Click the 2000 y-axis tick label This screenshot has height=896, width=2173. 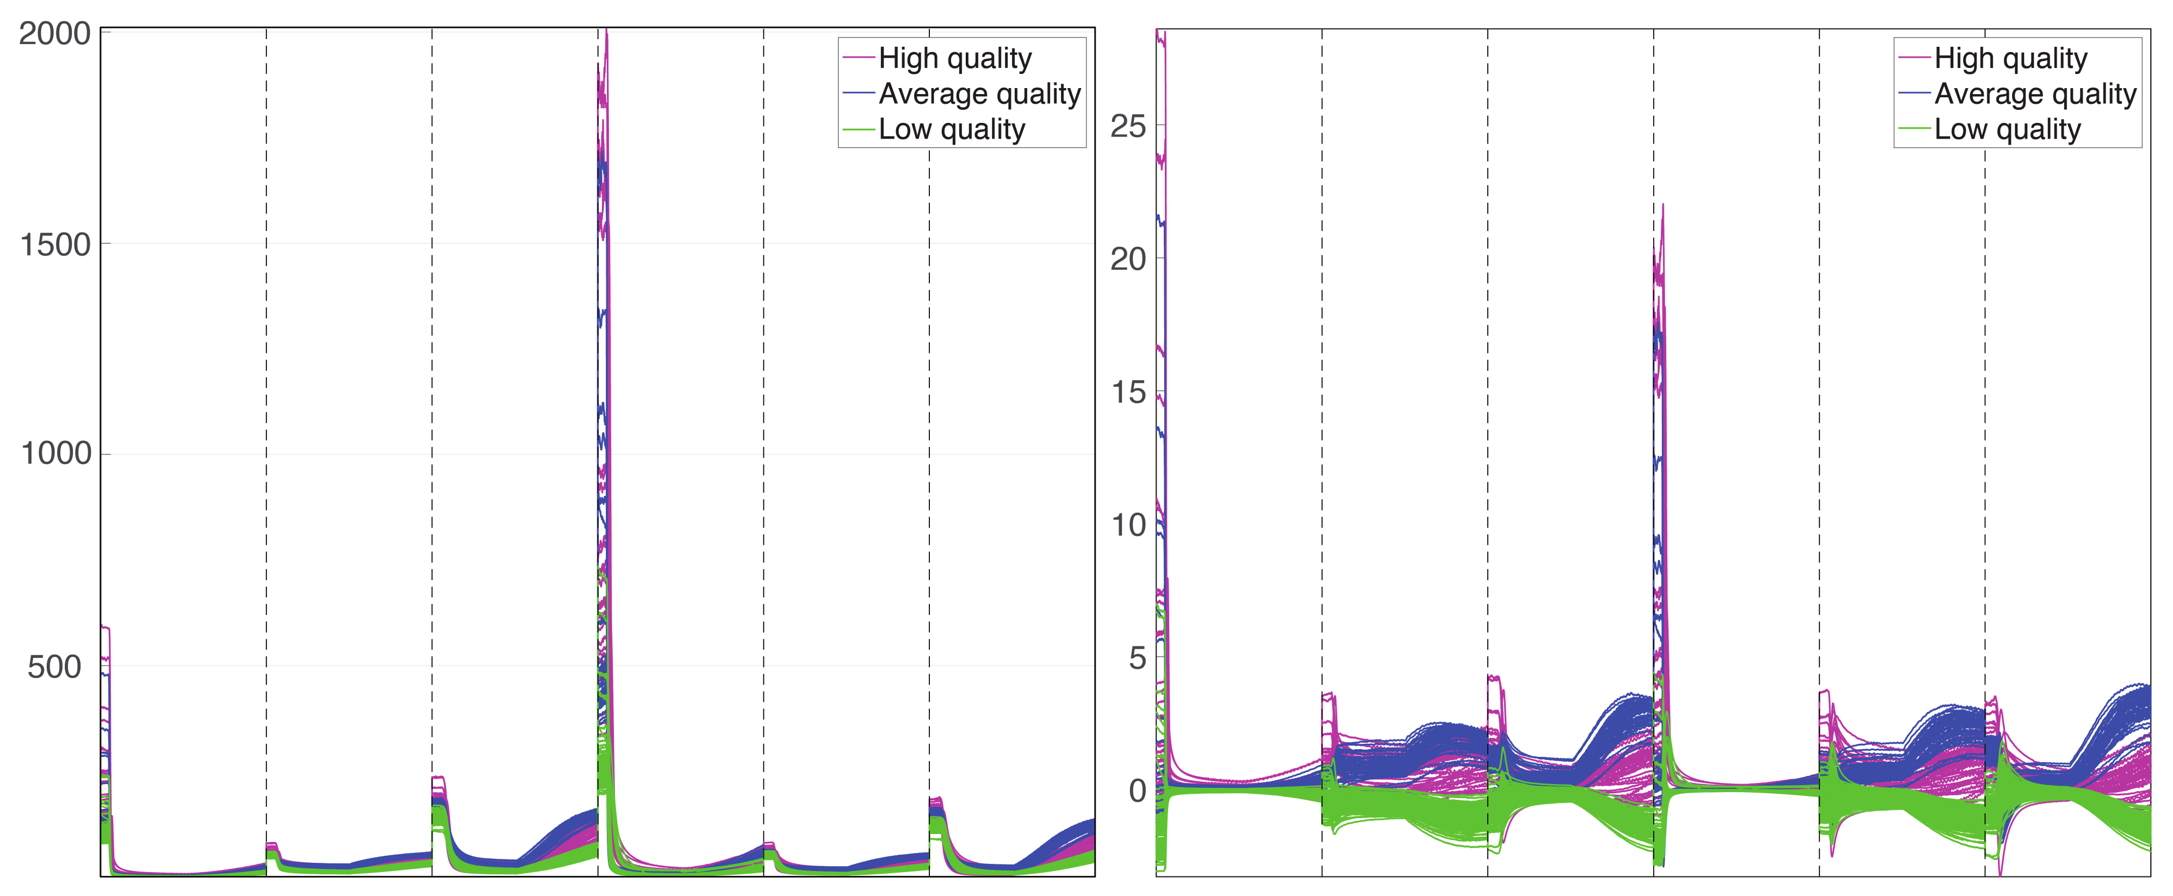(54, 34)
